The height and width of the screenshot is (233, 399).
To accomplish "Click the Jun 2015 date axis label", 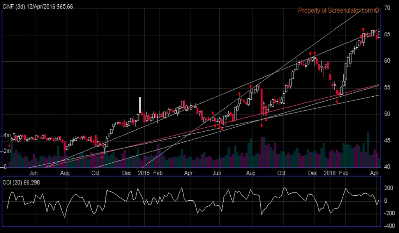I will click(x=217, y=173).
